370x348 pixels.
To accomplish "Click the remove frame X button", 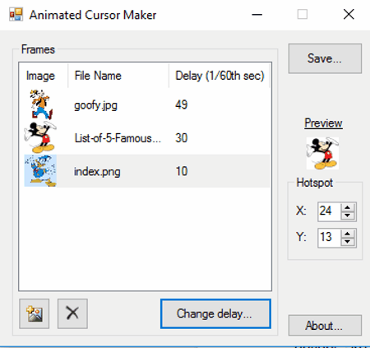I will [x=72, y=313].
